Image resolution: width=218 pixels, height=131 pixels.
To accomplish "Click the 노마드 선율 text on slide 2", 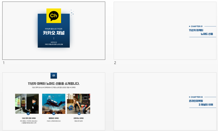I will pos(207,34).
